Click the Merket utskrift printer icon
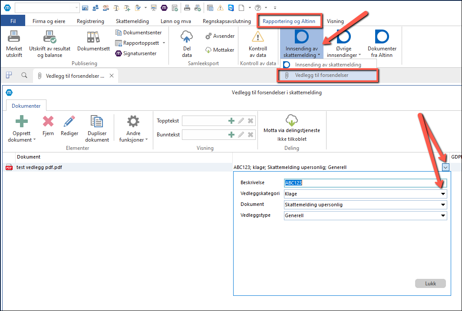The image size is (462, 311). pos(14,36)
